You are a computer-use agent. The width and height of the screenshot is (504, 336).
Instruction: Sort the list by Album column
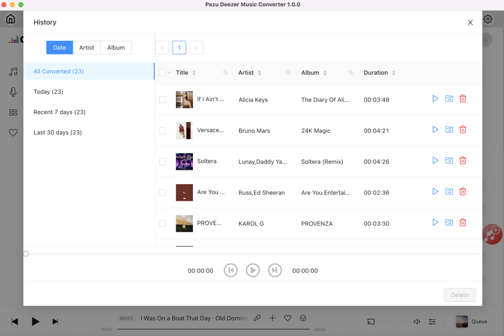click(325, 73)
